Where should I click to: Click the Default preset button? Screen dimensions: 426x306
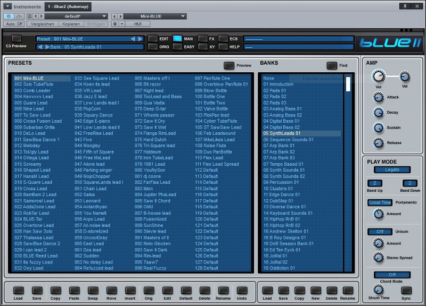186,291
